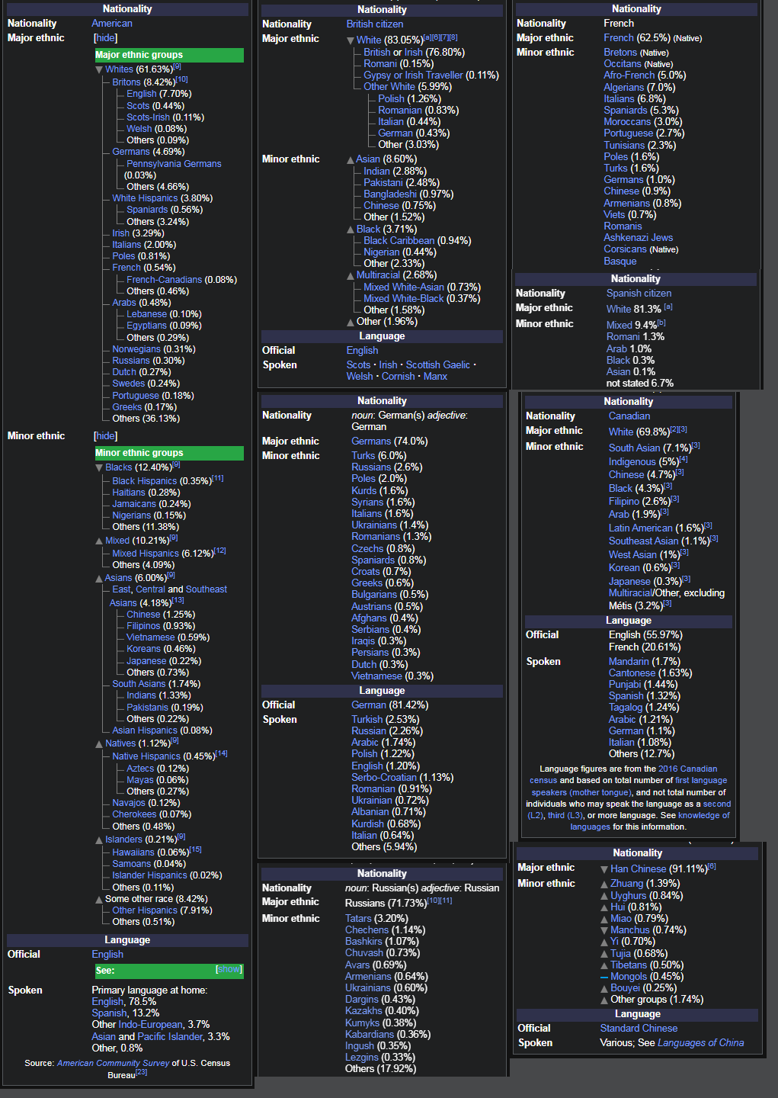Open knowledge of languages link
The image size is (778, 1098).
point(650,821)
